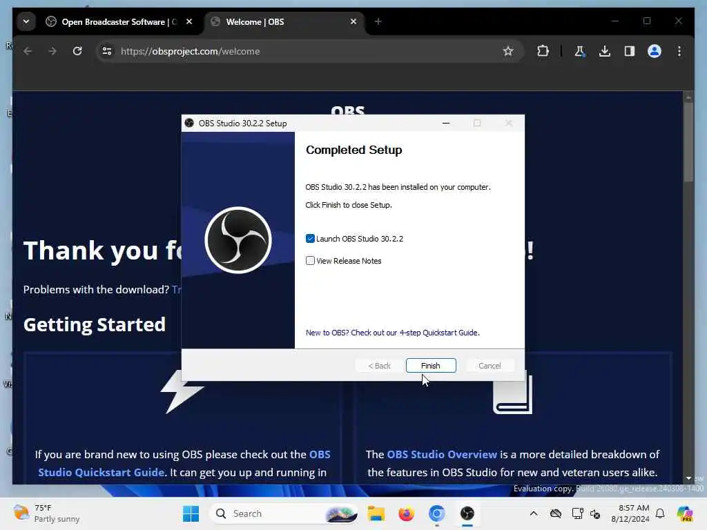
Task: Open Copilot preview icon in taskbar
Action: 684,513
